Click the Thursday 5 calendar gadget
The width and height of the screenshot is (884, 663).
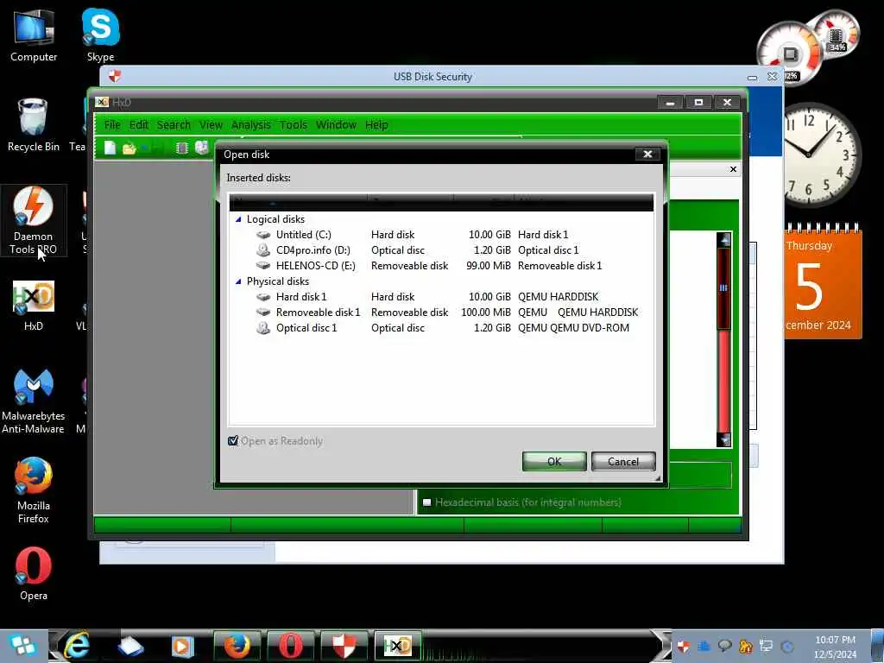pos(823,282)
